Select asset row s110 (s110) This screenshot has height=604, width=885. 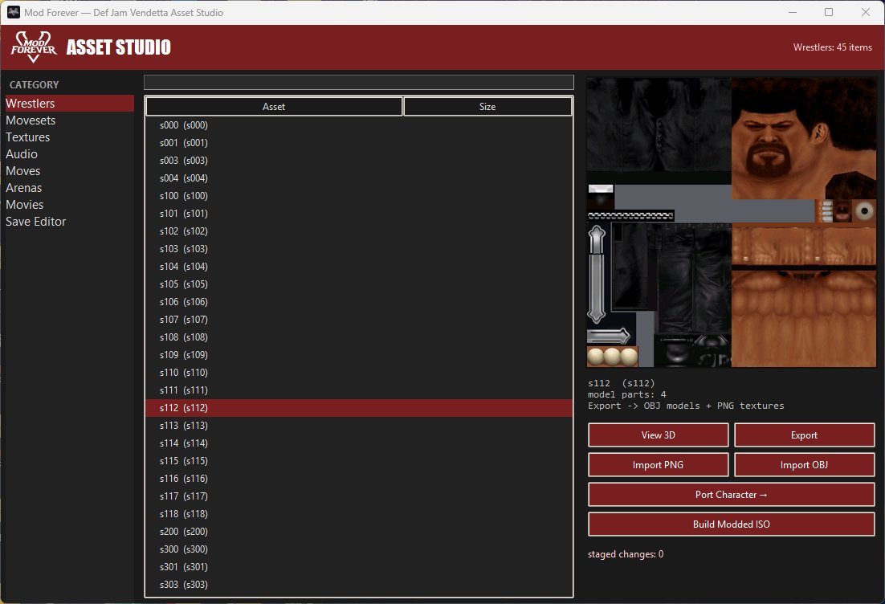(359, 373)
